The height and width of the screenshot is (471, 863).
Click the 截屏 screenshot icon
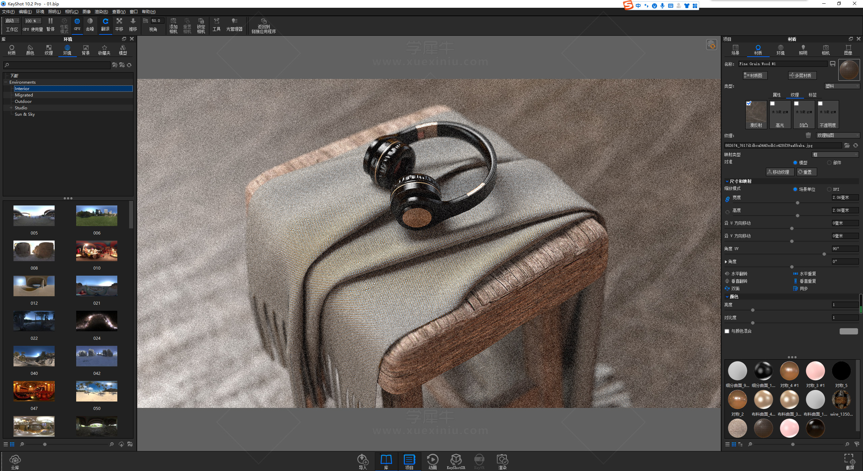[850, 462]
